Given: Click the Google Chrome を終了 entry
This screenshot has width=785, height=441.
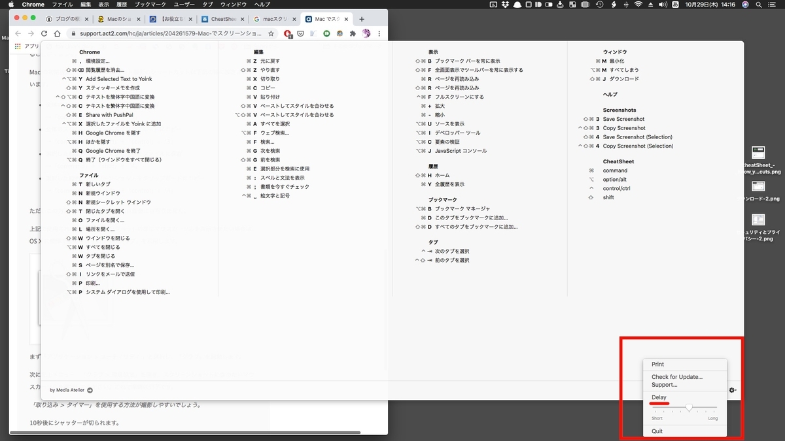Looking at the screenshot, I should pyautogui.click(x=114, y=151).
